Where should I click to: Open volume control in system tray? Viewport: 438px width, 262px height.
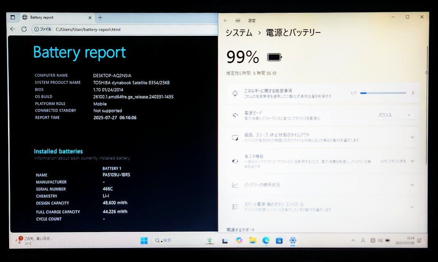(x=380, y=241)
